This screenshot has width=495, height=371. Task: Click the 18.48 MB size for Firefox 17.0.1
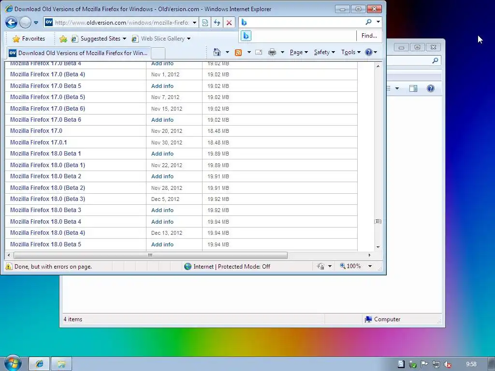click(x=218, y=143)
